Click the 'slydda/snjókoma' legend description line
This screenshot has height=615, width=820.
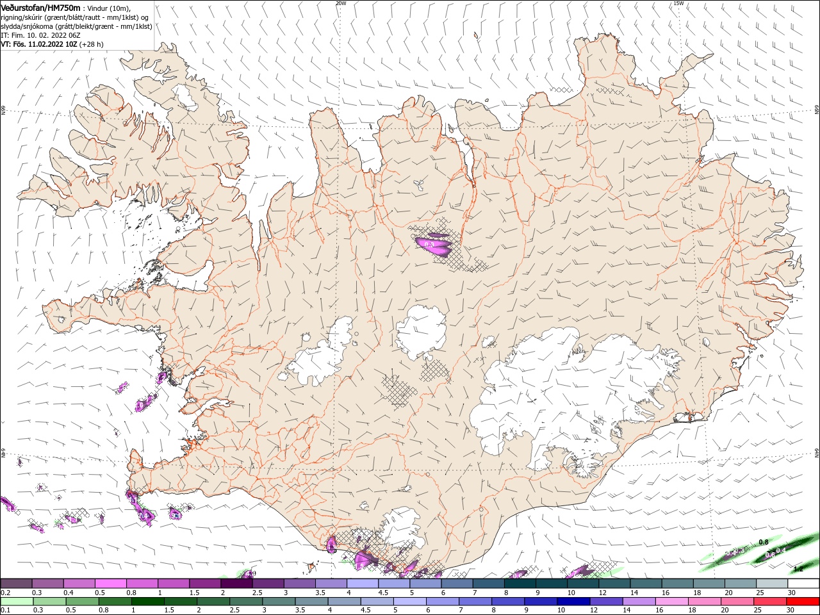point(76,26)
